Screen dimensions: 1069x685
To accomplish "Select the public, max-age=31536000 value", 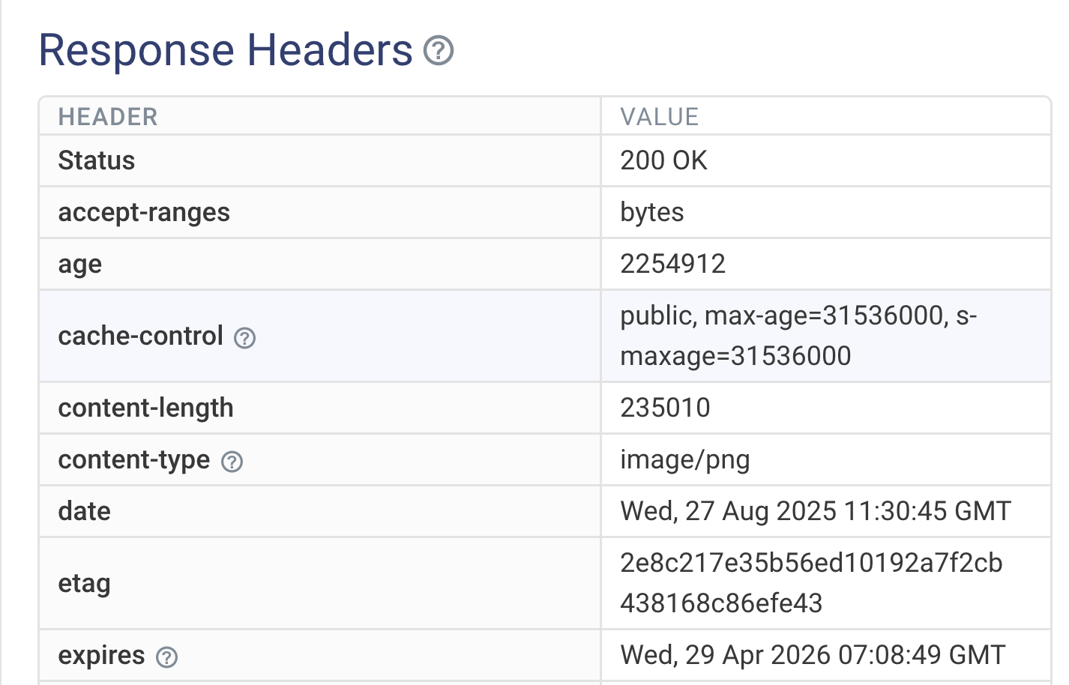I will click(798, 336).
